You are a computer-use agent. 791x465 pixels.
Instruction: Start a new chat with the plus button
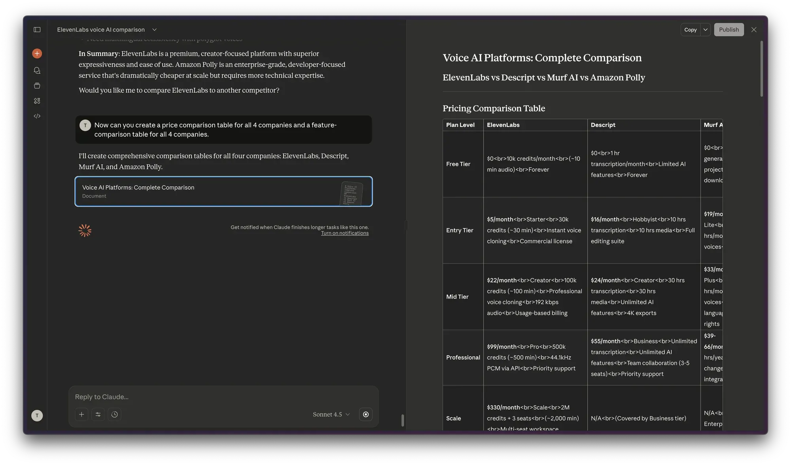point(37,53)
